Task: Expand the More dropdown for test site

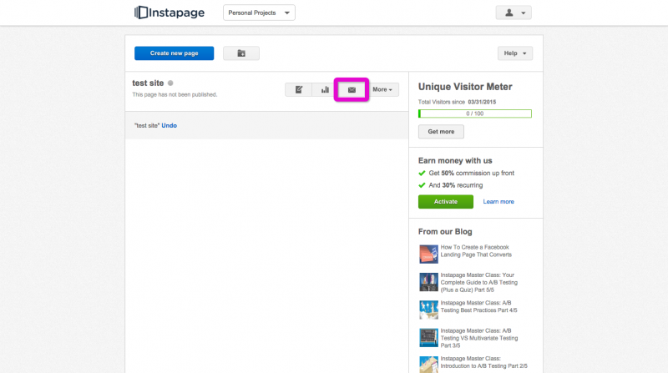Action: pyautogui.click(x=382, y=89)
